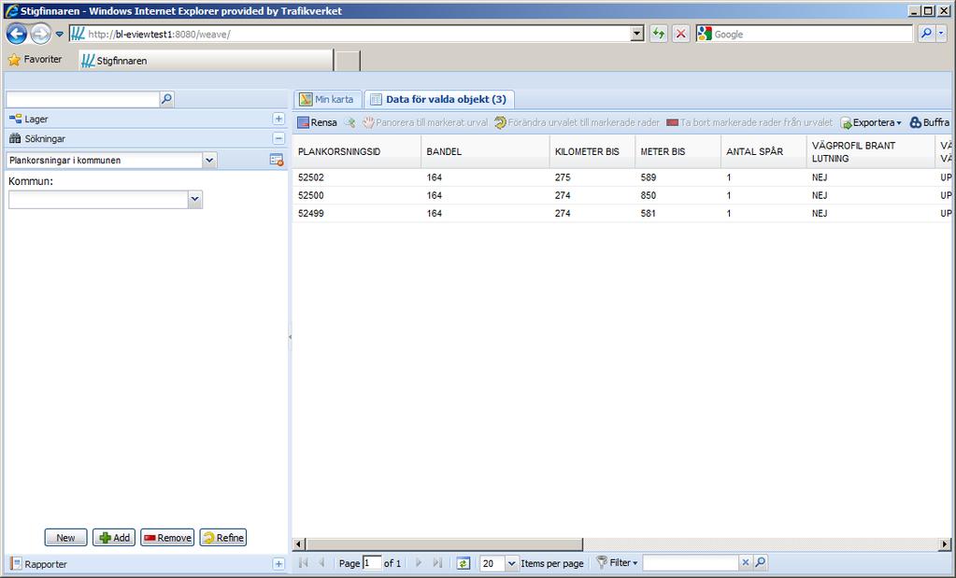The image size is (956, 578).
Task: Click the Refine button
Action: click(x=223, y=537)
